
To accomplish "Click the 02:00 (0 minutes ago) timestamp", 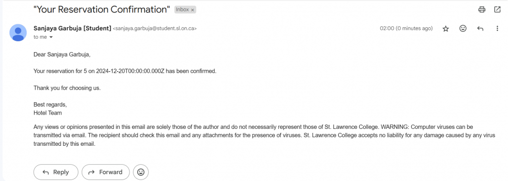I will pyautogui.click(x=406, y=28).
